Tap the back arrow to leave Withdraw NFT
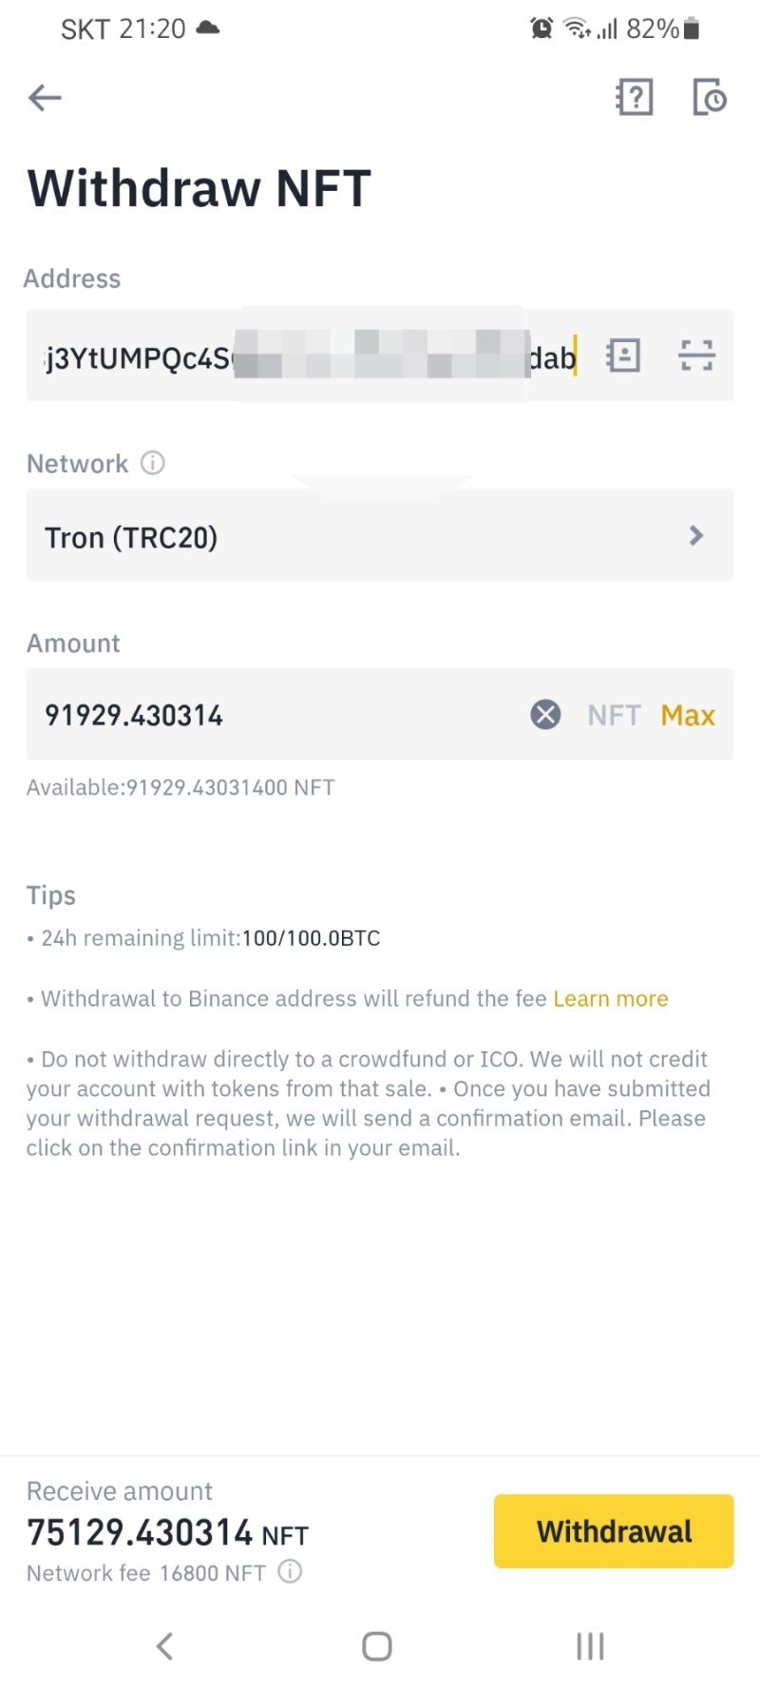Image resolution: width=760 pixels, height=1690 pixels. [x=44, y=97]
